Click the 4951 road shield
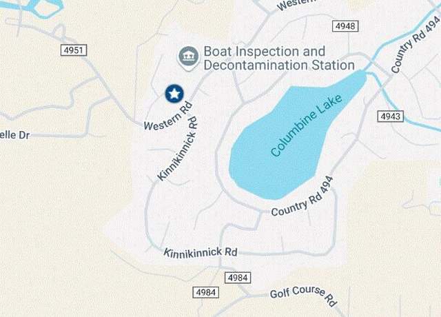441x317 pixels. [74, 50]
